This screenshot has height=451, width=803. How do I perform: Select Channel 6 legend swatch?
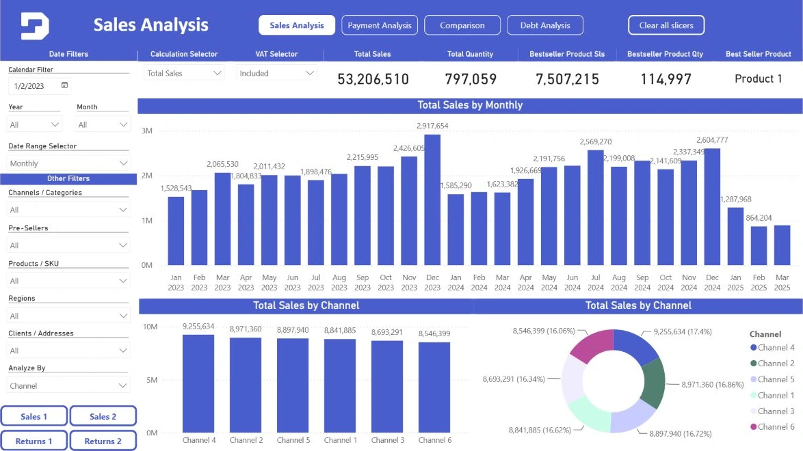click(x=753, y=427)
